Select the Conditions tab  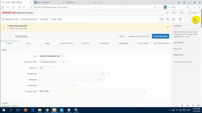click(86, 43)
